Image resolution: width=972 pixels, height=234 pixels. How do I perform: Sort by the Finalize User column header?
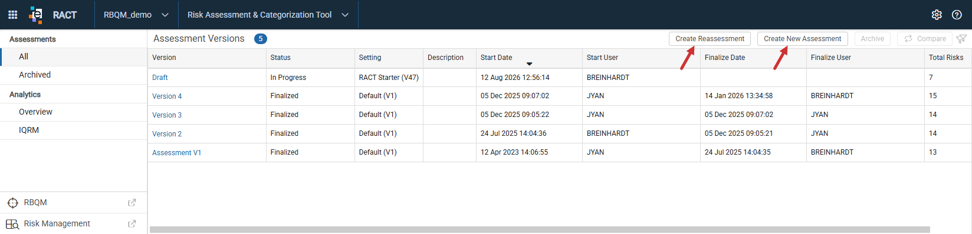tap(865, 58)
